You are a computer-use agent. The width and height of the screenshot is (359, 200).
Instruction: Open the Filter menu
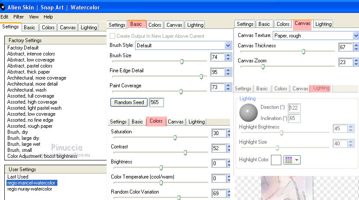[19, 17]
